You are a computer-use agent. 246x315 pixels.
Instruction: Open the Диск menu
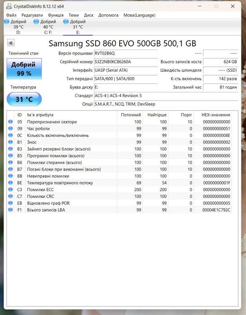pos(89,15)
